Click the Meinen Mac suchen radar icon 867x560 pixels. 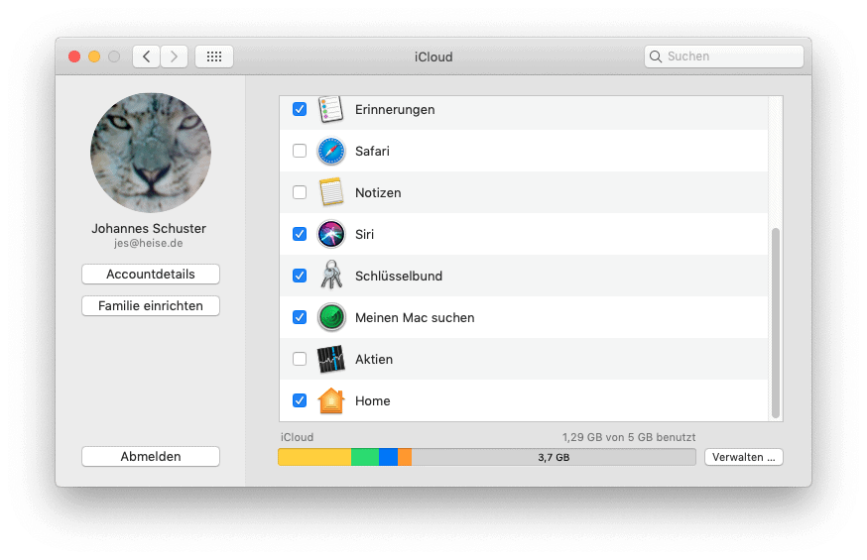pos(330,318)
